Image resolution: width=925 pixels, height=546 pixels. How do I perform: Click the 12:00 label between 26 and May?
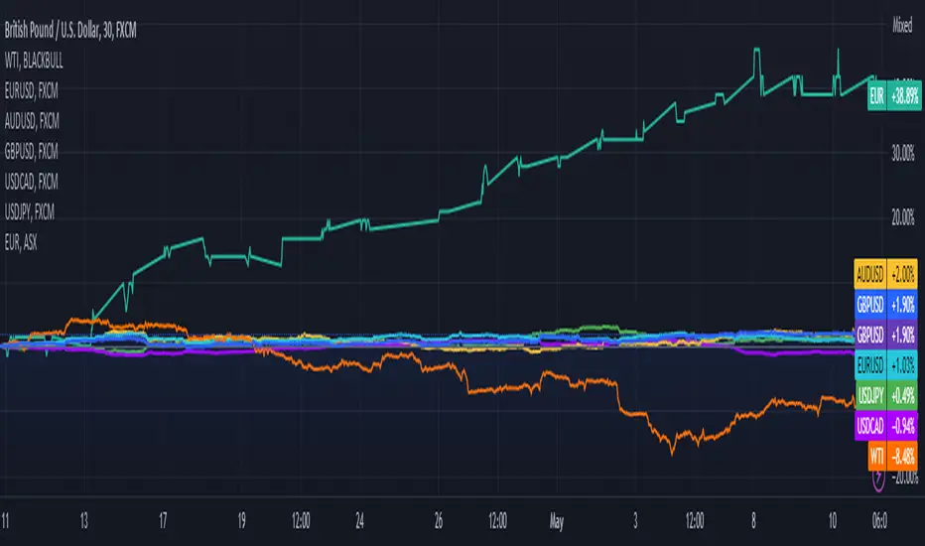tap(497, 521)
